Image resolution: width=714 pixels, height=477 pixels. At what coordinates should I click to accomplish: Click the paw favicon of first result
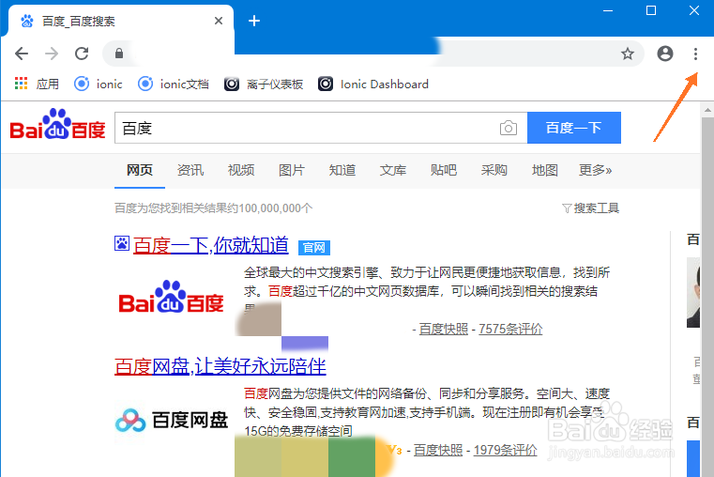coord(122,243)
